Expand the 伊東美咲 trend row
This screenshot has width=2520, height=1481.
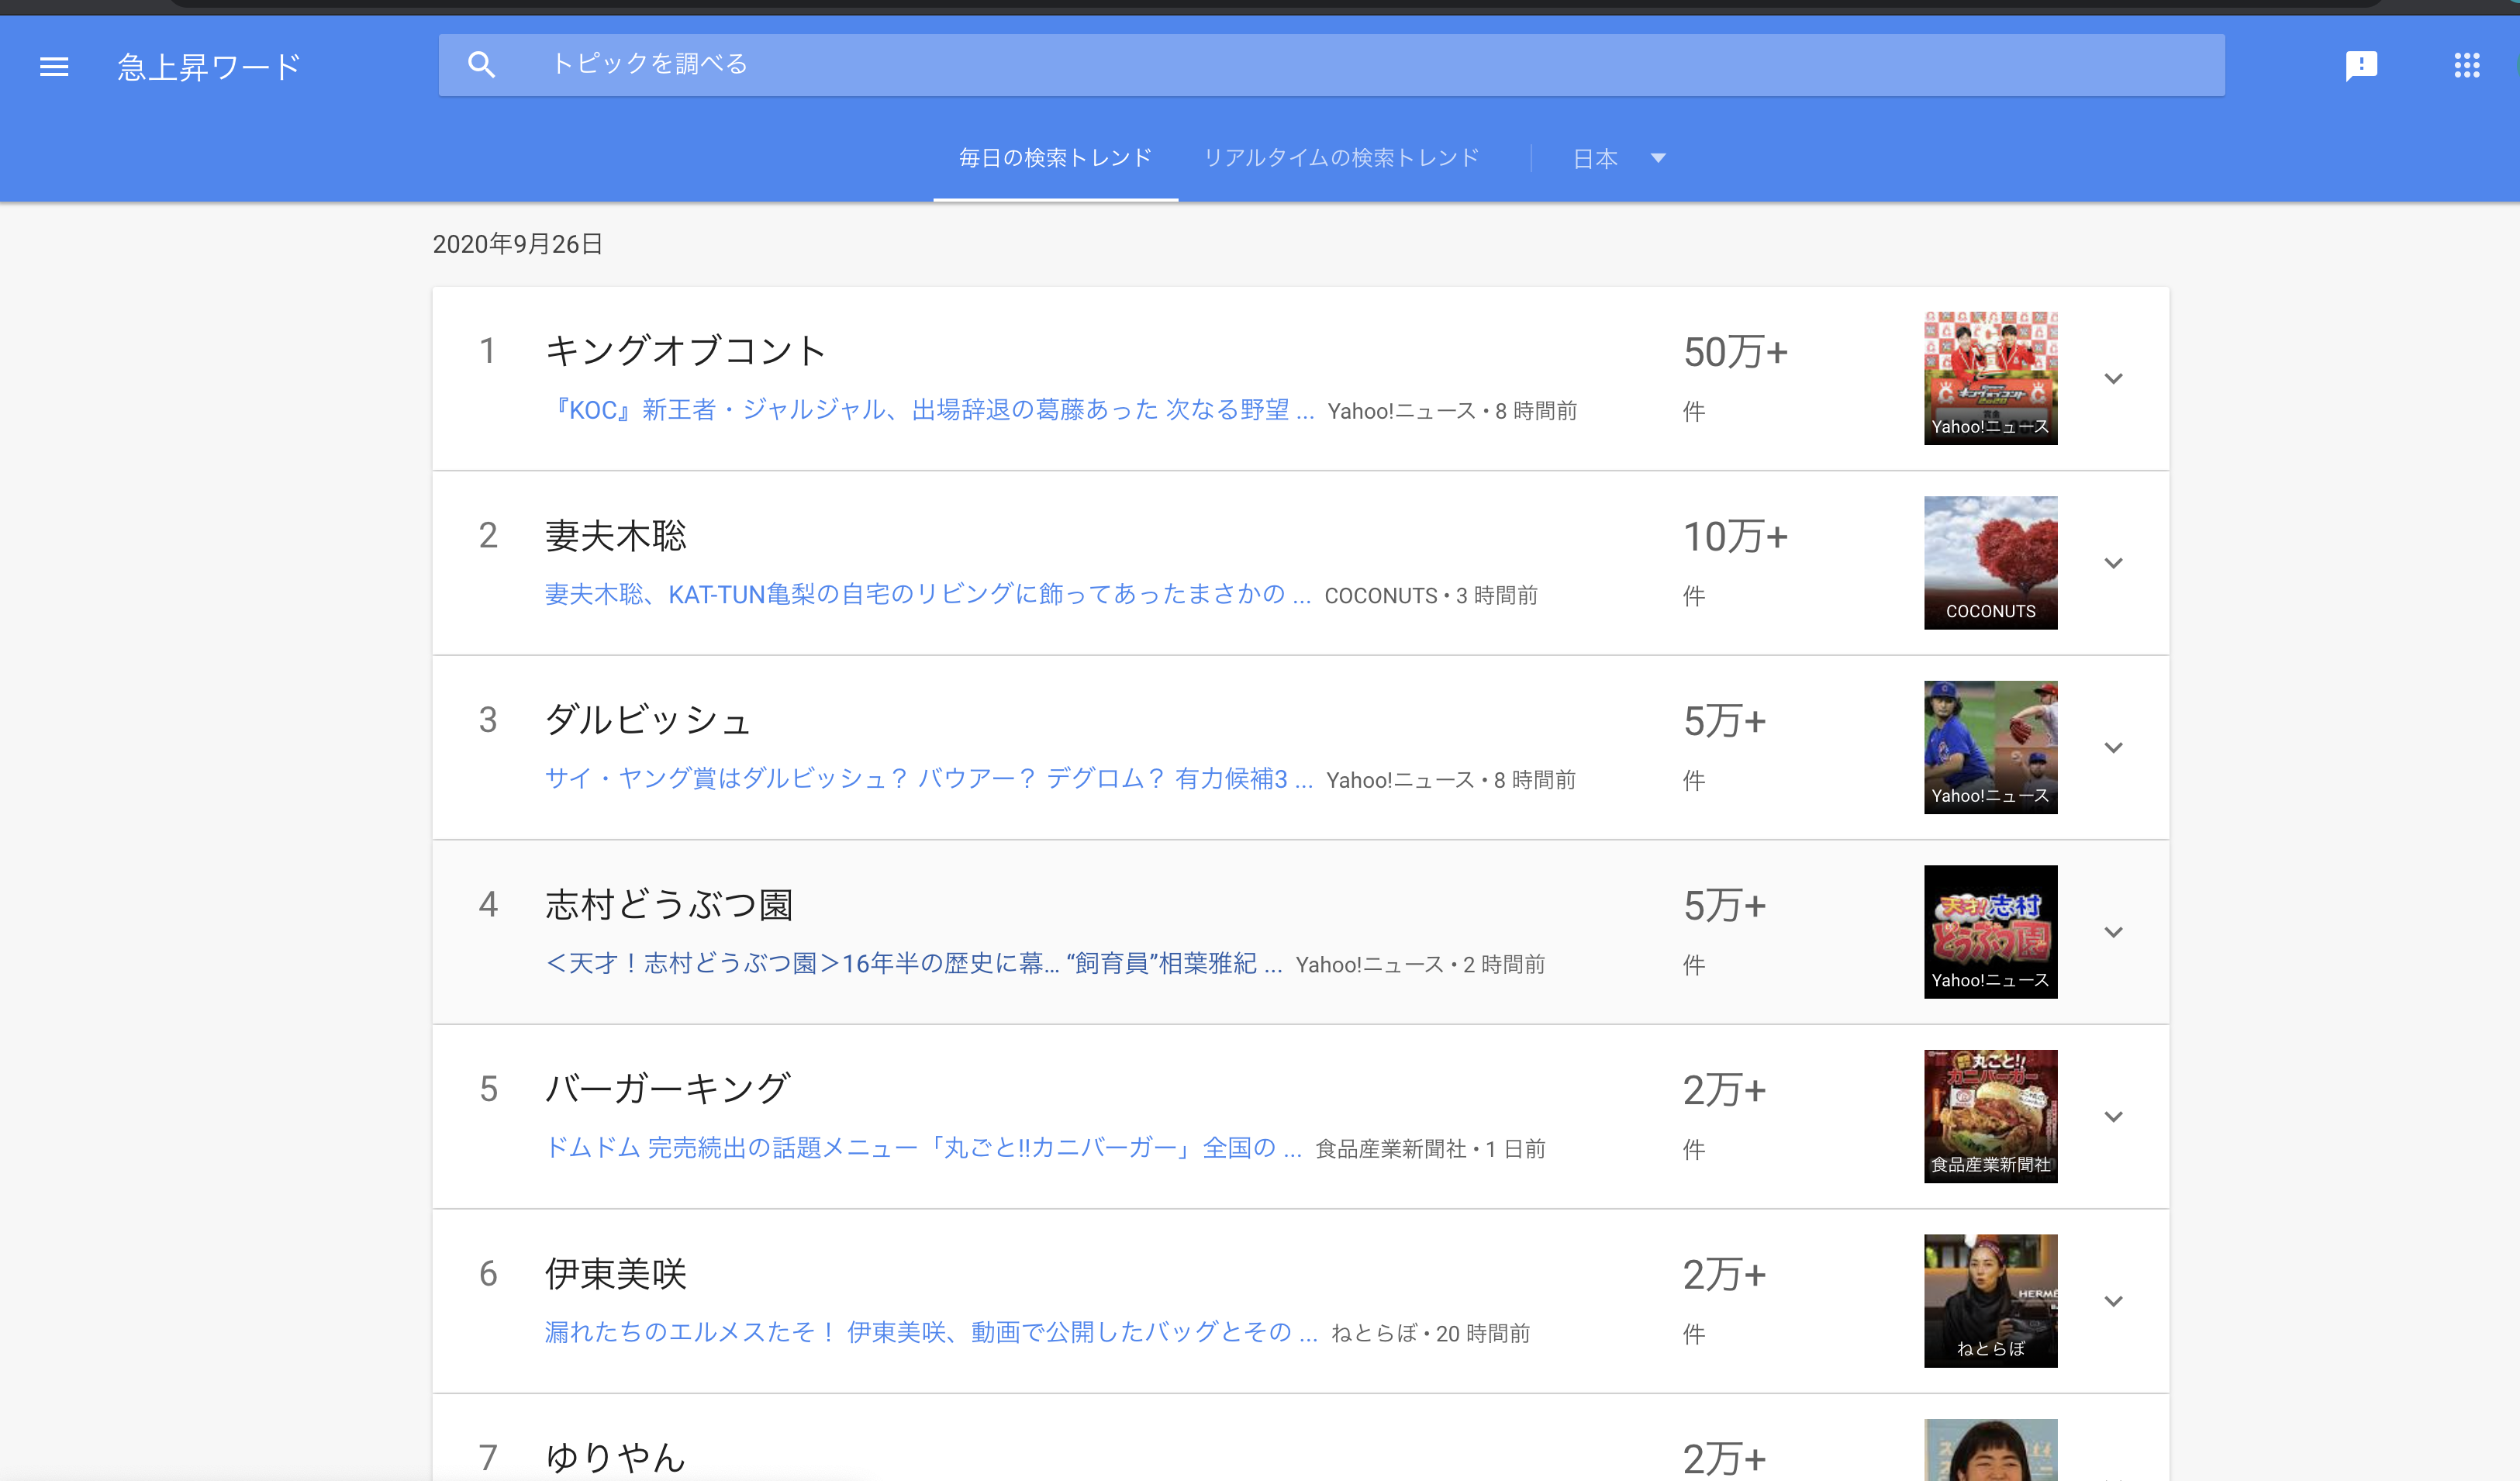pos(2113,1301)
